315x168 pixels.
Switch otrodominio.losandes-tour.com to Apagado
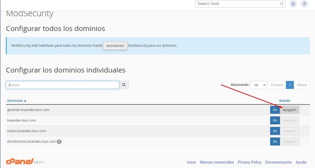pos(289,142)
